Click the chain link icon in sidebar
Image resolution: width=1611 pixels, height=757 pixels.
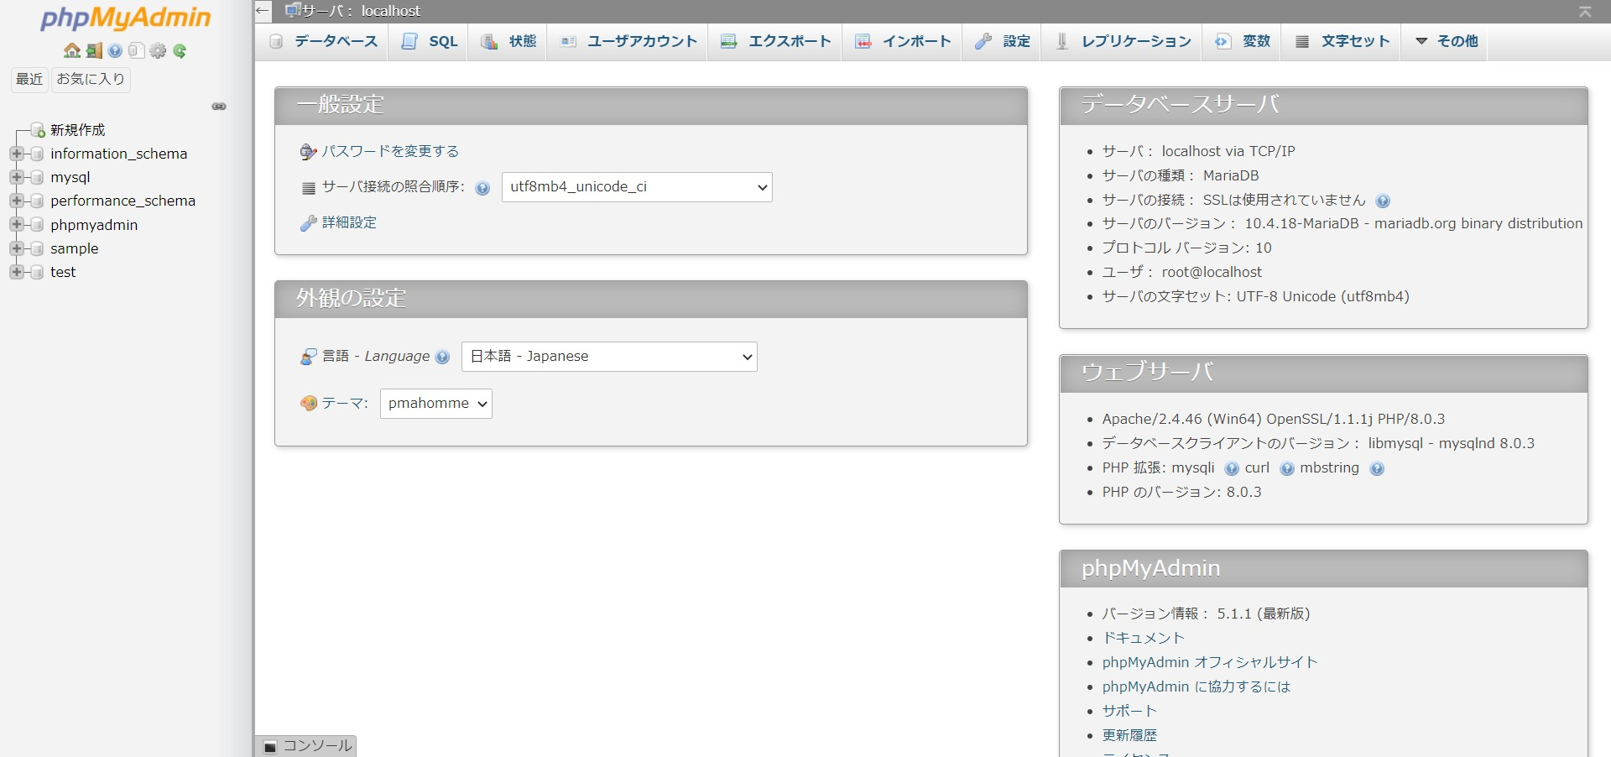click(x=219, y=107)
